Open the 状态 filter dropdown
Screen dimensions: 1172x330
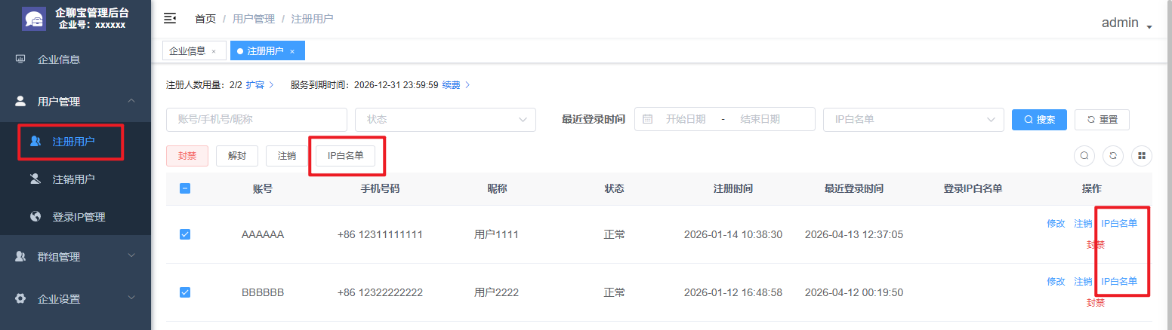point(445,120)
